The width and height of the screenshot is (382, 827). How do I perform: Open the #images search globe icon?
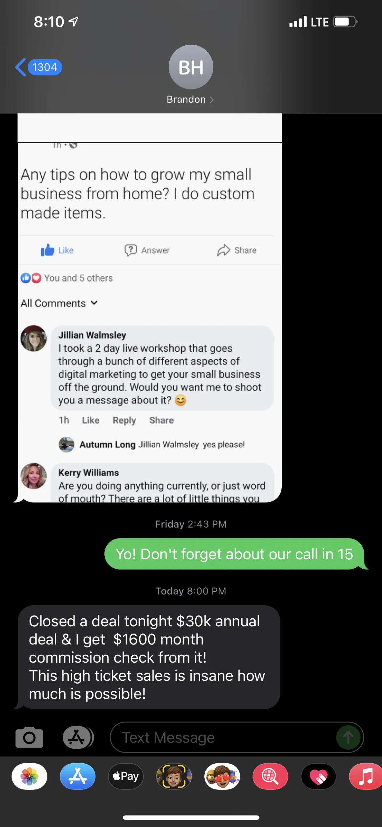click(270, 776)
